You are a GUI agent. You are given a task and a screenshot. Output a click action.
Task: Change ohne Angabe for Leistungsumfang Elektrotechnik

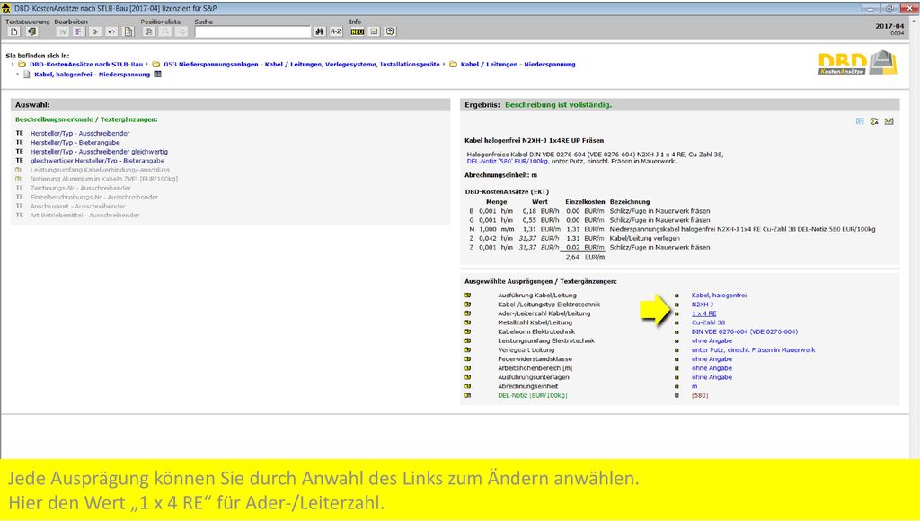pyautogui.click(x=712, y=340)
